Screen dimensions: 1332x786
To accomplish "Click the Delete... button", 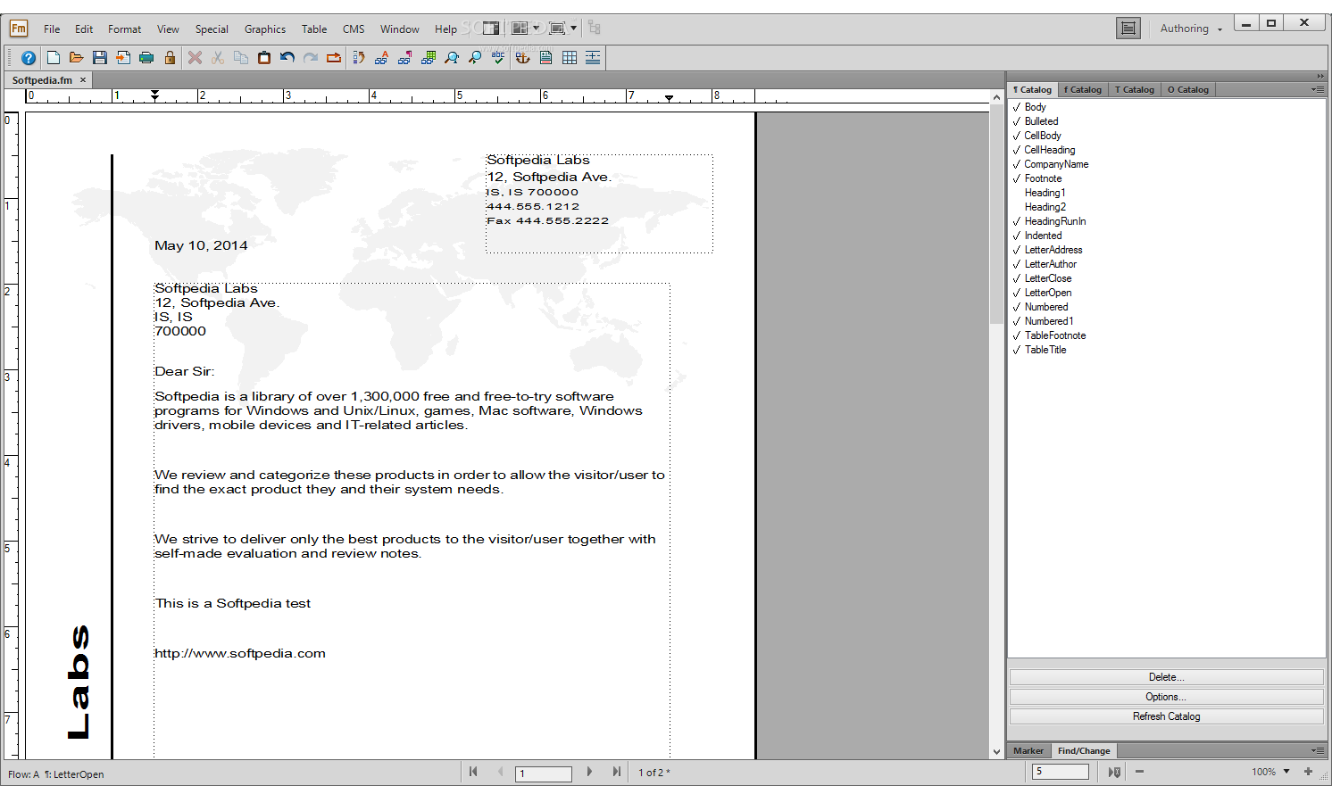I will tap(1166, 677).
